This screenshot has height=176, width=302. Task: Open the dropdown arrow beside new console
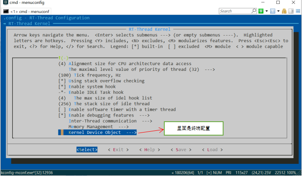pyautogui.click(x=267, y=11)
